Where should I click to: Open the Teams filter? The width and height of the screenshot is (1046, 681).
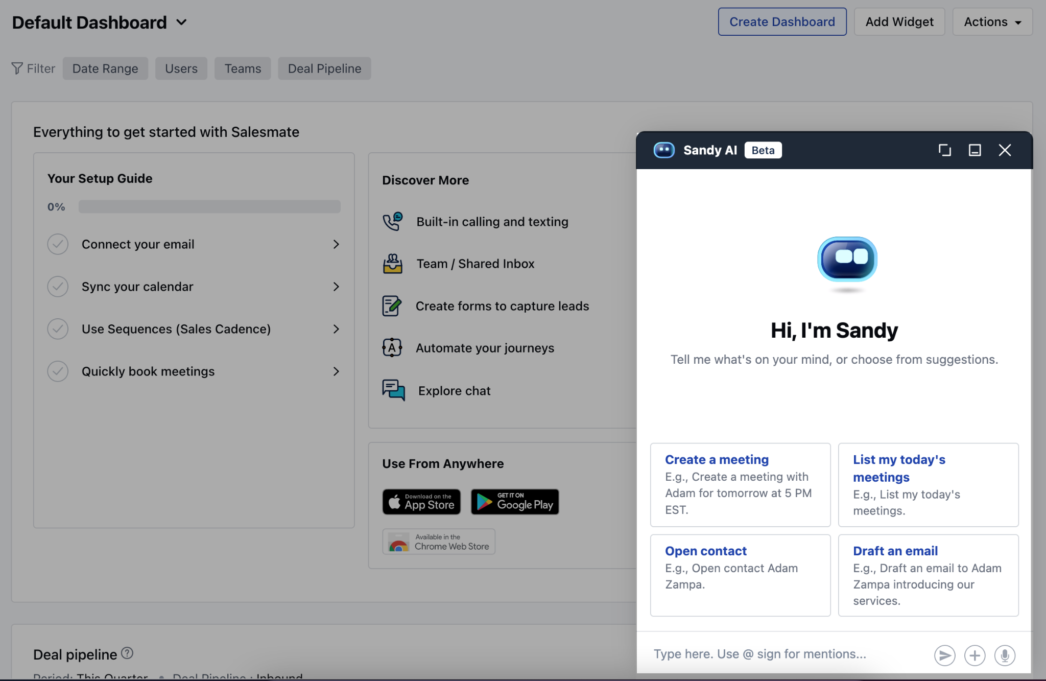point(243,68)
